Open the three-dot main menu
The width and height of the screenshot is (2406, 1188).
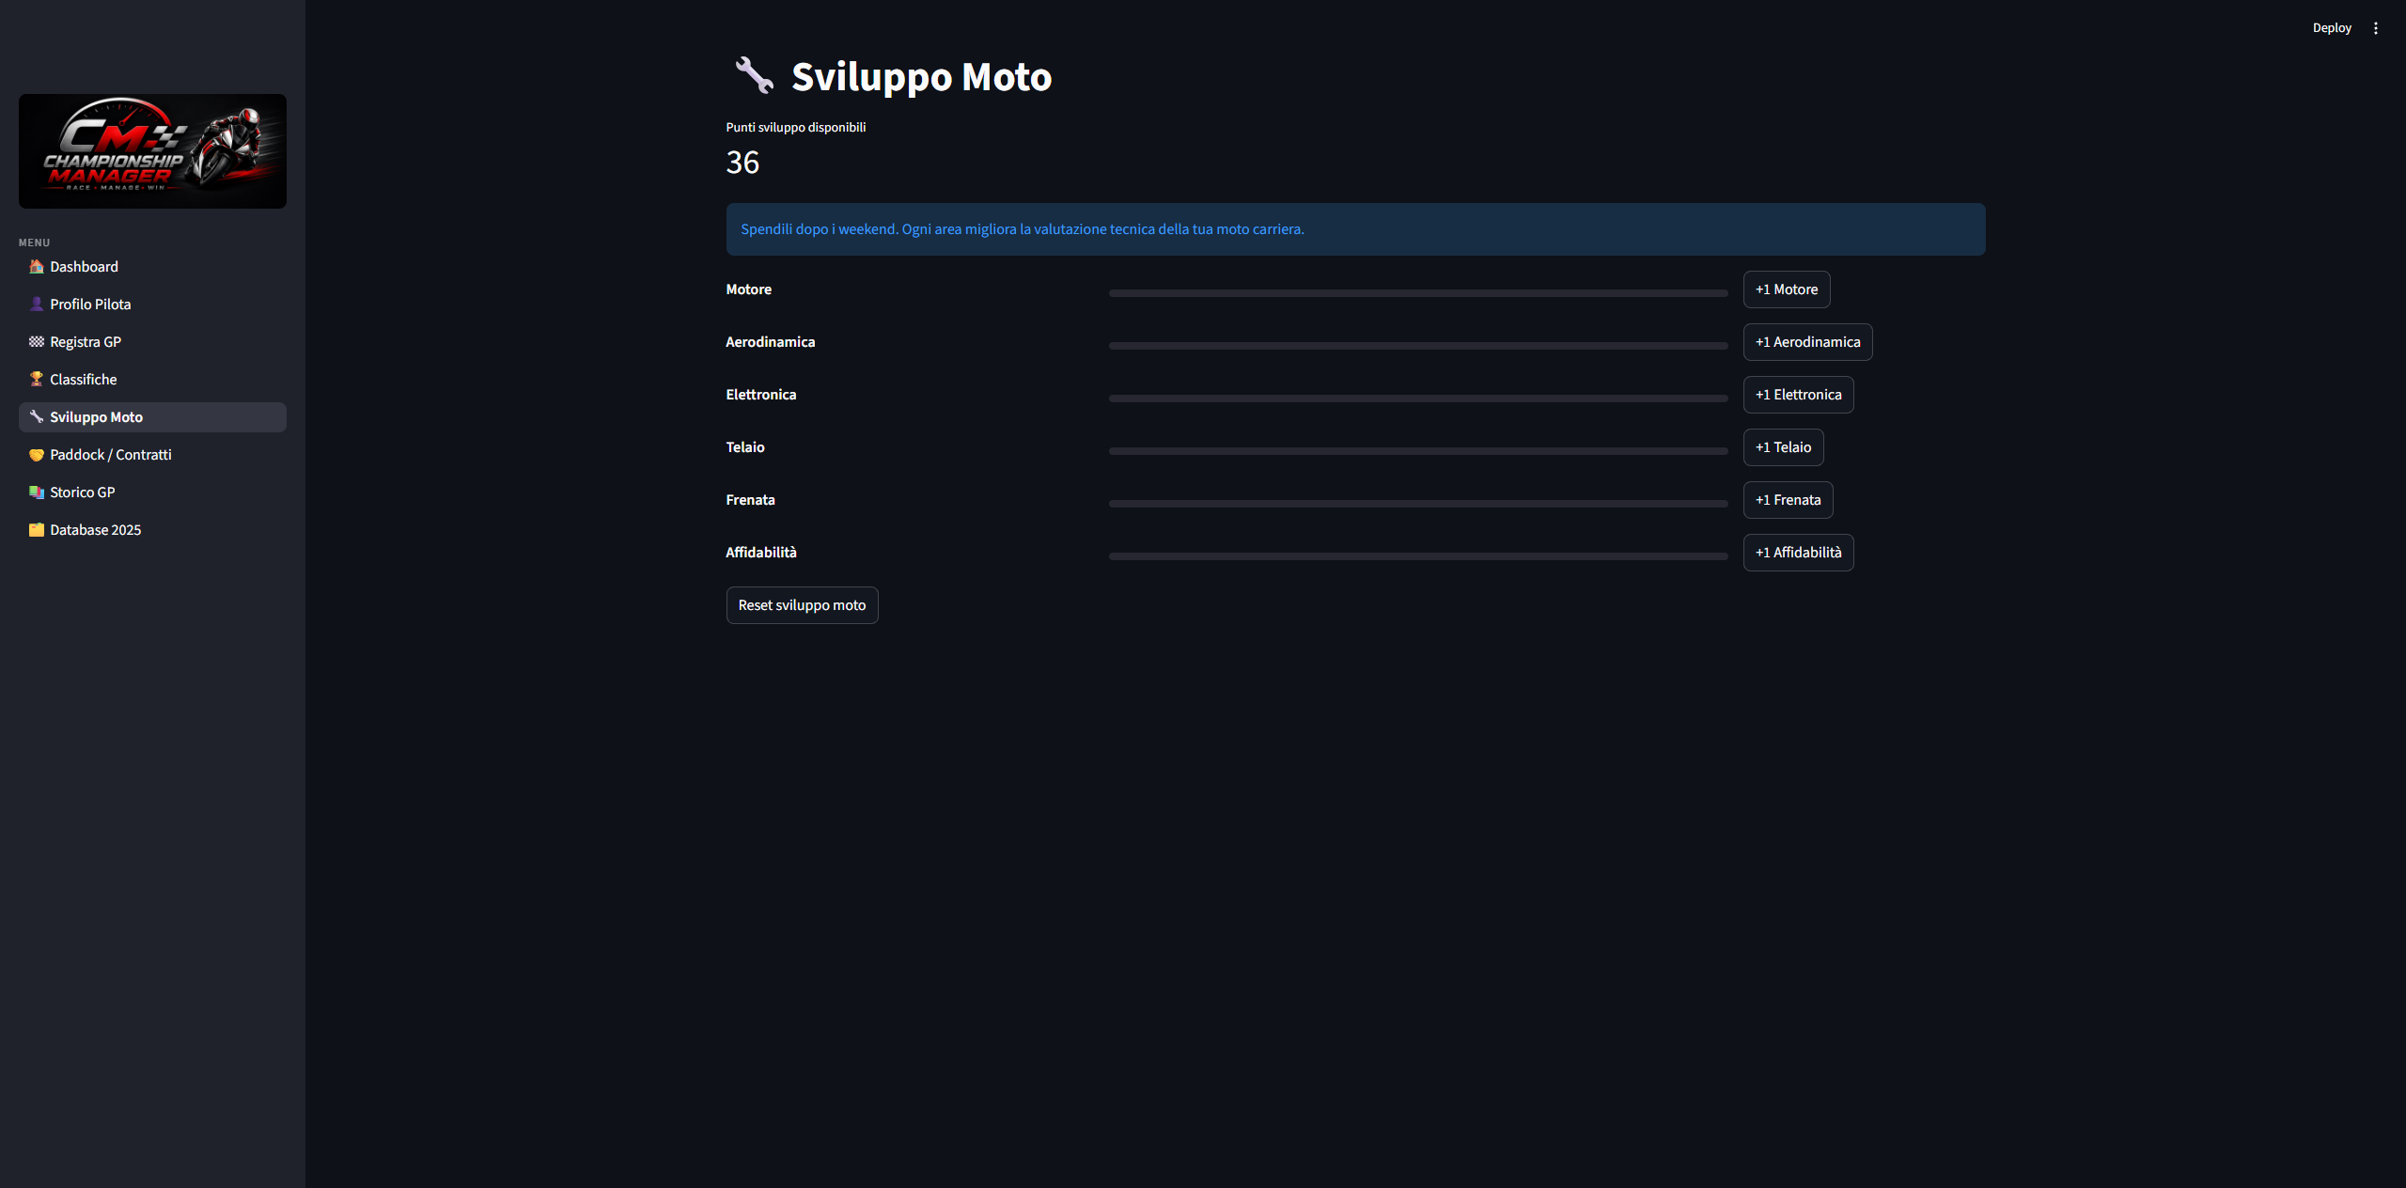[2376, 28]
